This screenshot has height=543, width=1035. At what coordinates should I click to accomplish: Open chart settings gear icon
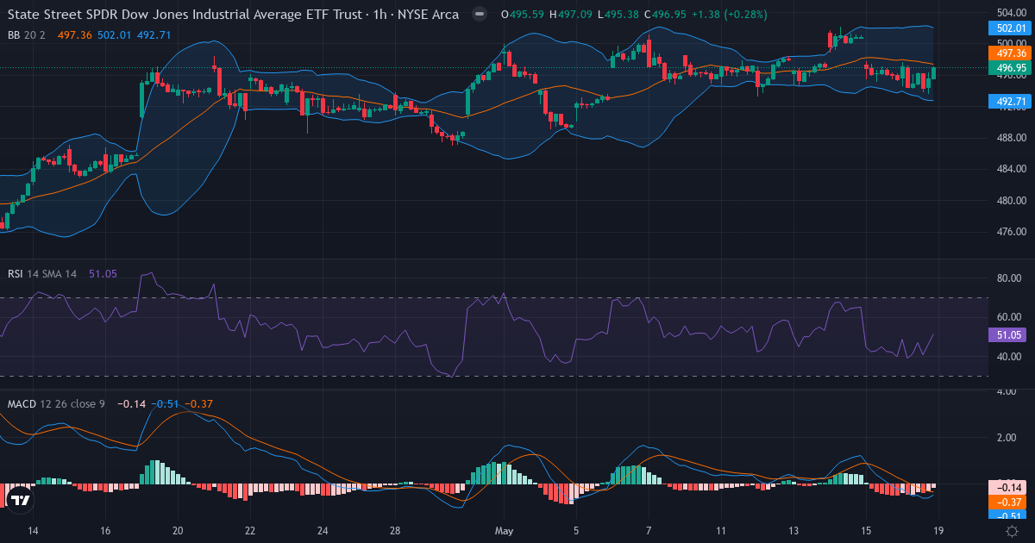tap(1010, 532)
